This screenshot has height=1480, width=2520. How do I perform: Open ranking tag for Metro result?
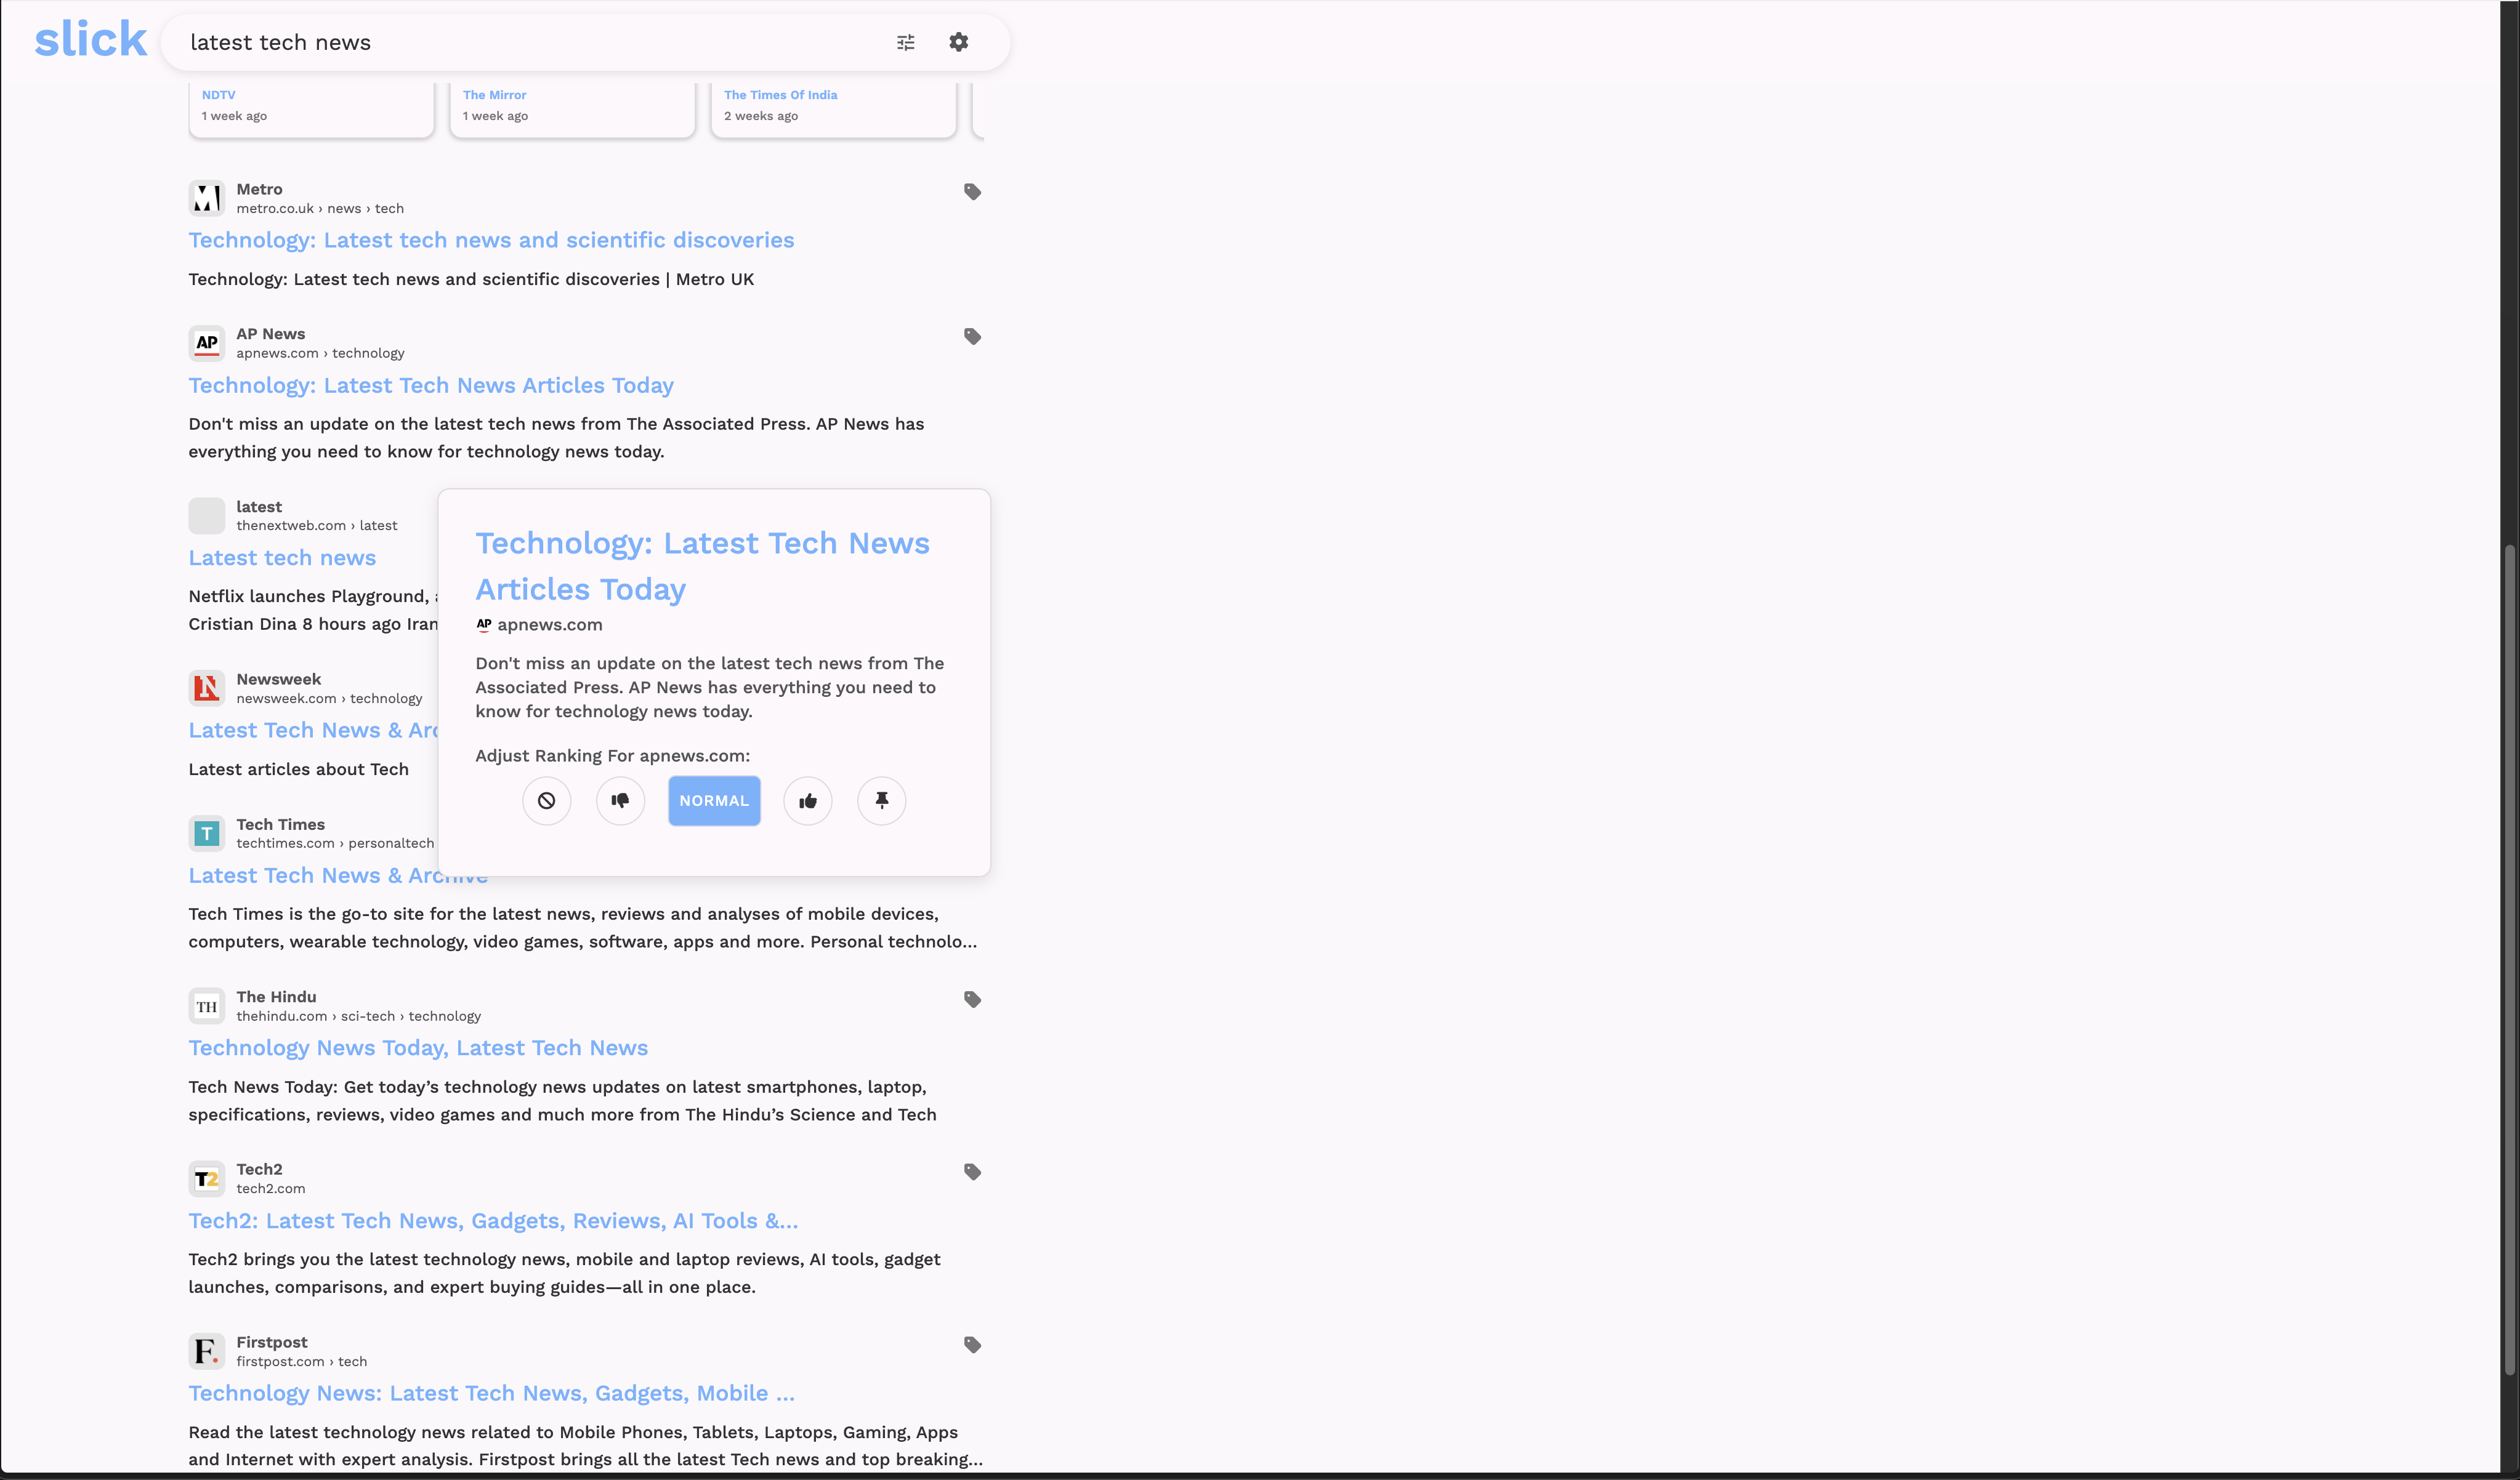972,191
